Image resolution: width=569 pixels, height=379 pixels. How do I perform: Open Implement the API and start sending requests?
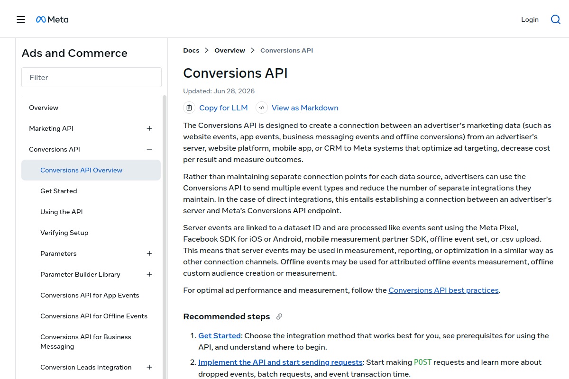tap(280, 362)
